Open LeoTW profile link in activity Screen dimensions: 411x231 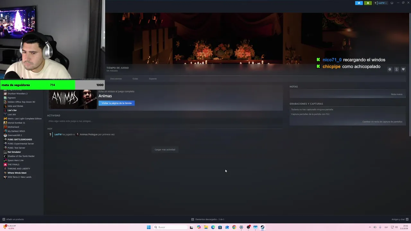pyautogui.click(x=58, y=134)
